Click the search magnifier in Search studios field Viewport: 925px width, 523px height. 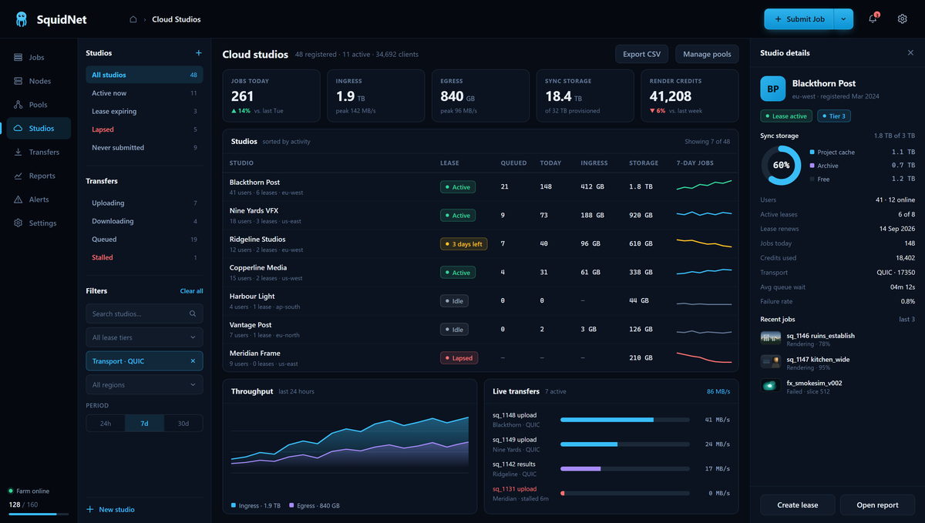[x=193, y=313]
